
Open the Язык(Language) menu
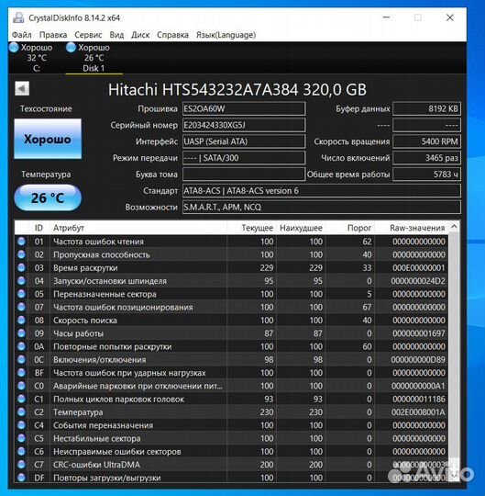[x=226, y=35]
